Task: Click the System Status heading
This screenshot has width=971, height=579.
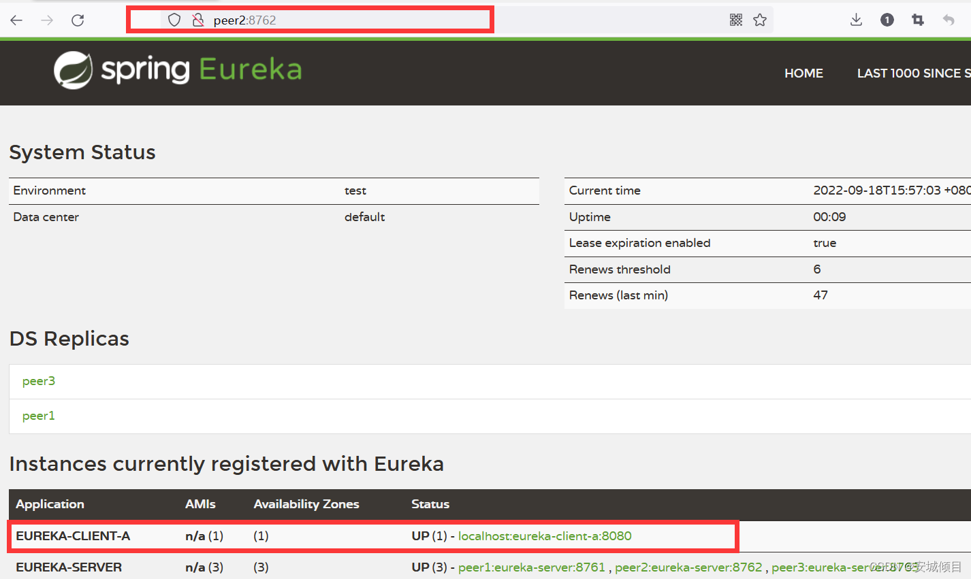Action: coord(82,152)
